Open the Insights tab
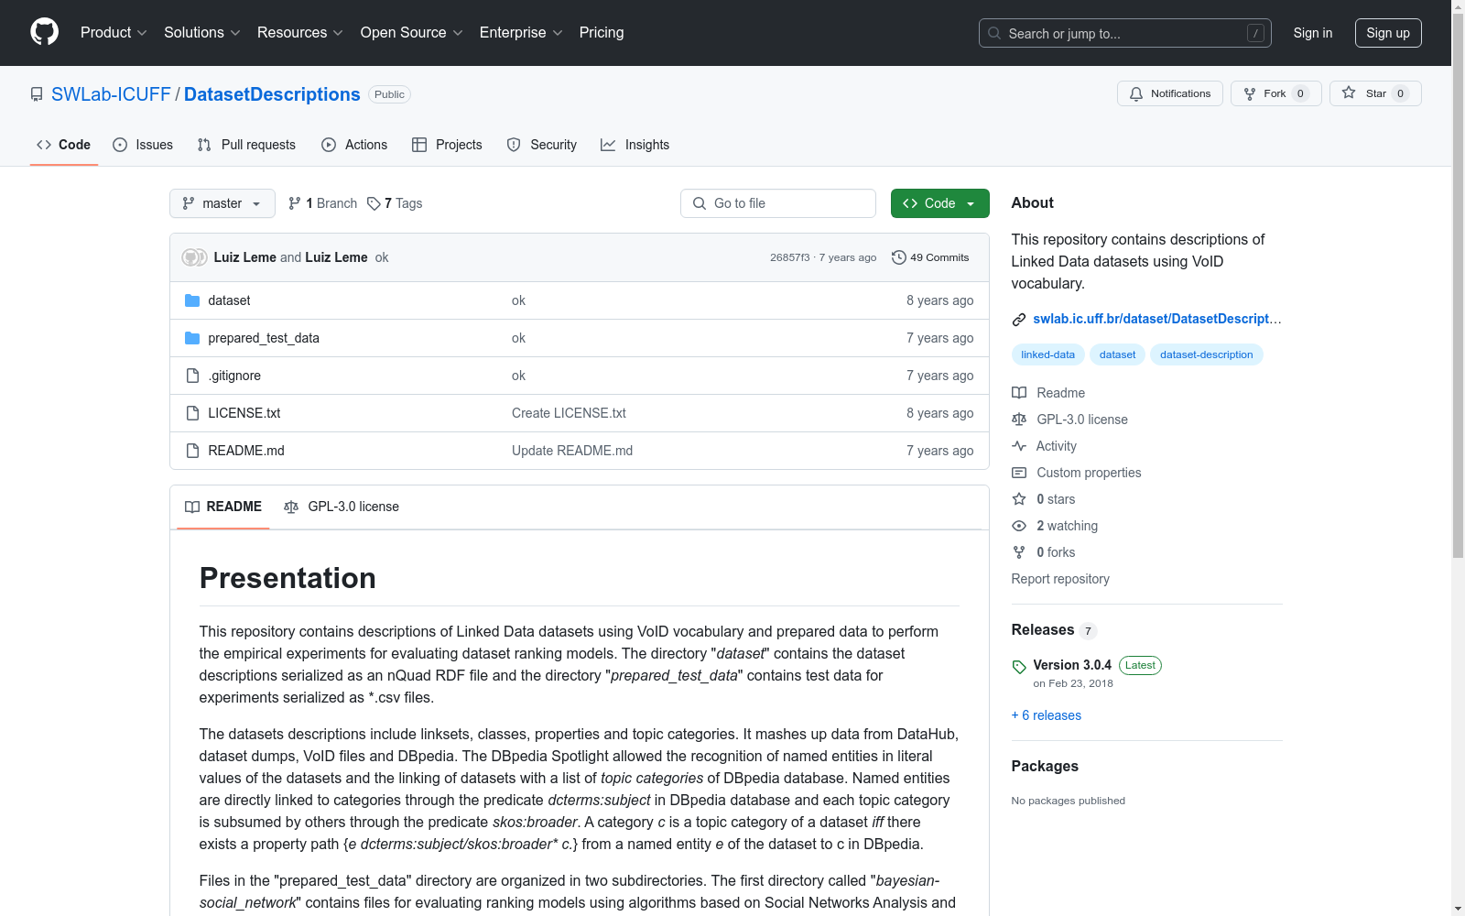The height and width of the screenshot is (916, 1465). pyautogui.click(x=635, y=145)
